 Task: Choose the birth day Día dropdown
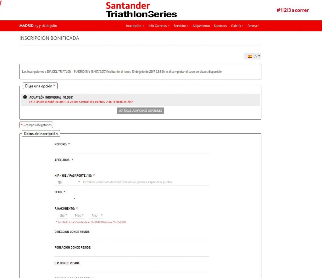[63, 215]
